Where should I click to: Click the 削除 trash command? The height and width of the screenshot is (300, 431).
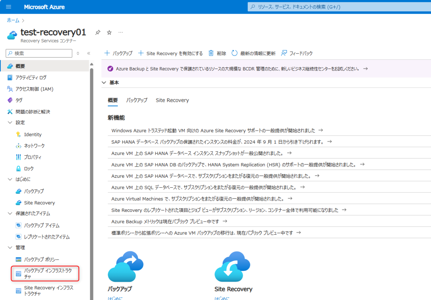[217, 53]
